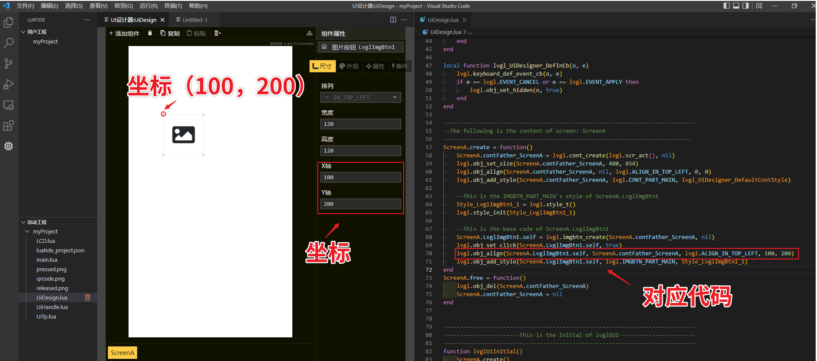Click the trash icon in designer toolbar
This screenshot has width=817, height=361.
(x=150, y=33)
